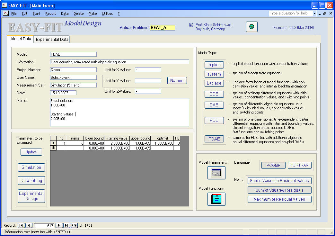Click the Information text field
The height and width of the screenshot is (236, 335).
tap(119, 62)
